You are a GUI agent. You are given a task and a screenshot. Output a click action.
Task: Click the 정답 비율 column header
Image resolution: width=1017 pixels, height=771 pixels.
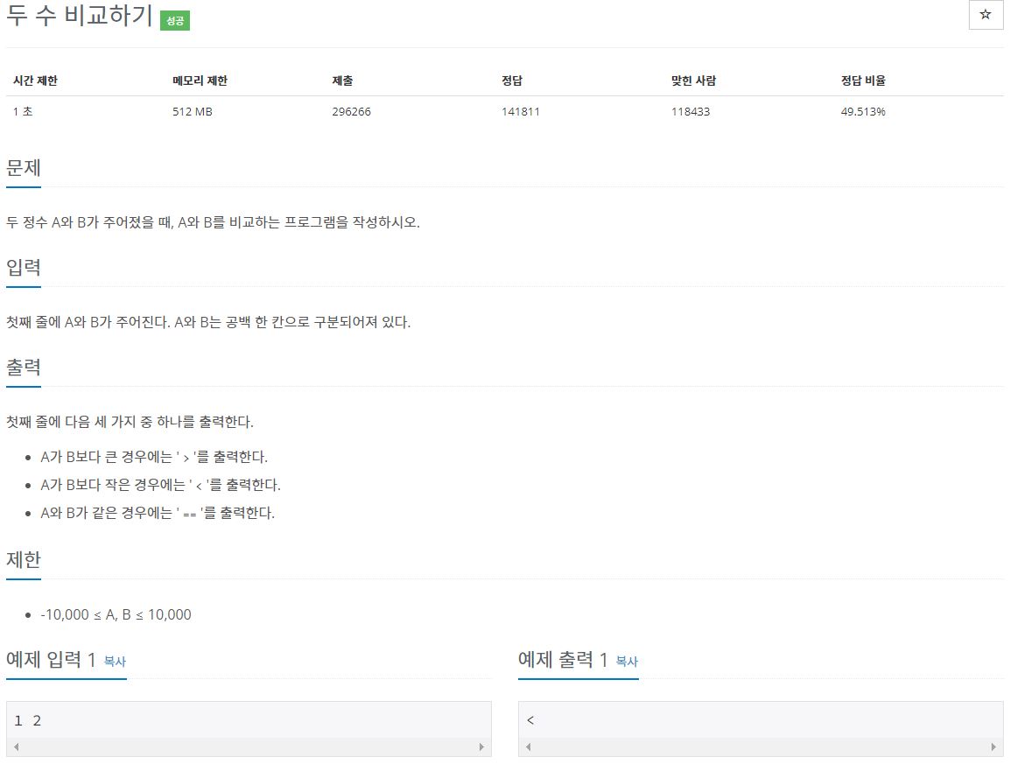[863, 81]
